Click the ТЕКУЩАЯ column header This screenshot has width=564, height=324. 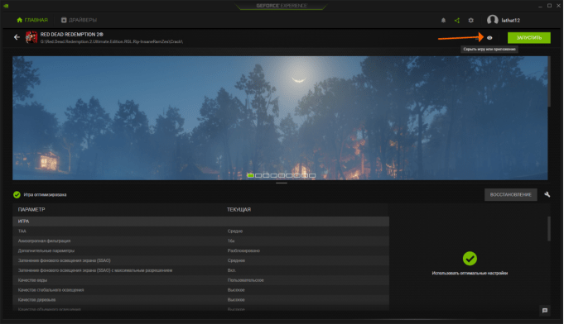(x=239, y=210)
